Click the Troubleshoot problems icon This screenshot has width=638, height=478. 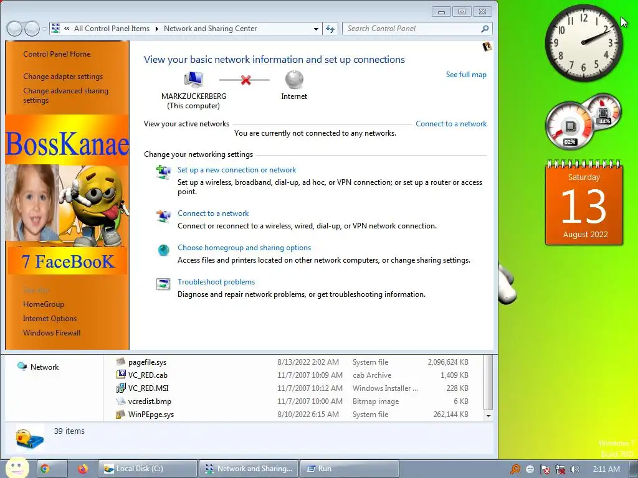164,284
